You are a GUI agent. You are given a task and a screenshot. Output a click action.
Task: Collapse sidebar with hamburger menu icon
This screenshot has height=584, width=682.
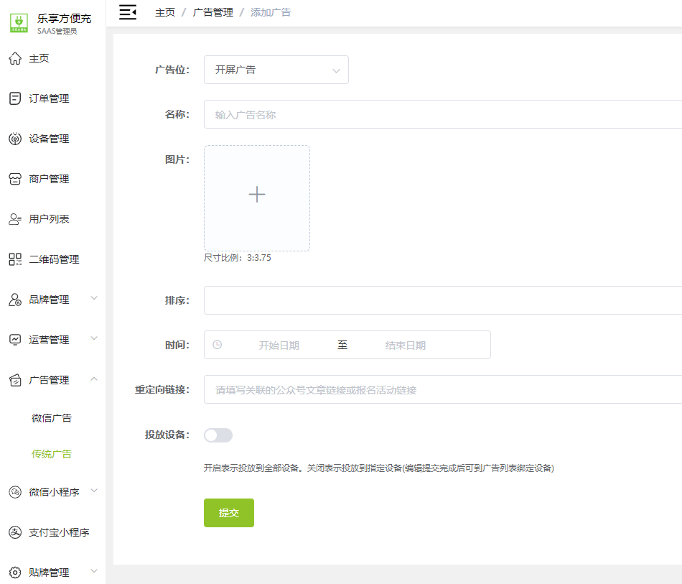coord(128,12)
